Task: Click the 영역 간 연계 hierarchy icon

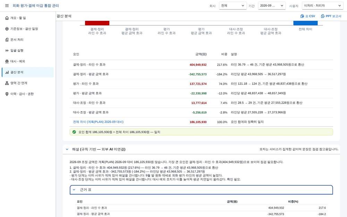Action: [x=7, y=83]
